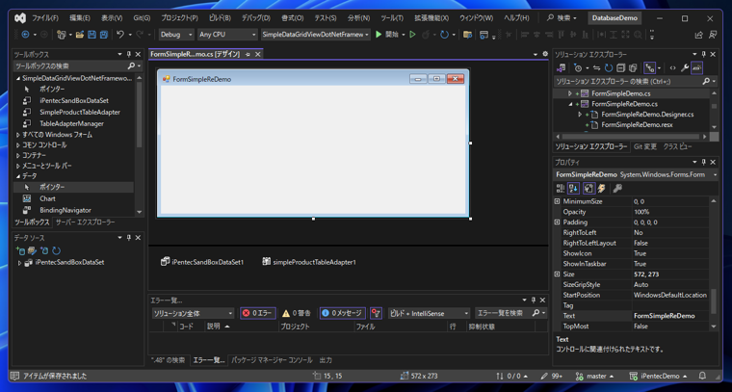Open the error list solution scope dropdown

pos(193,313)
